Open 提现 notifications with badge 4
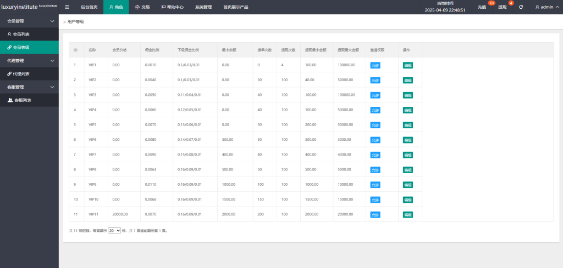Screen dimensions: 563x268 pos(503,7)
